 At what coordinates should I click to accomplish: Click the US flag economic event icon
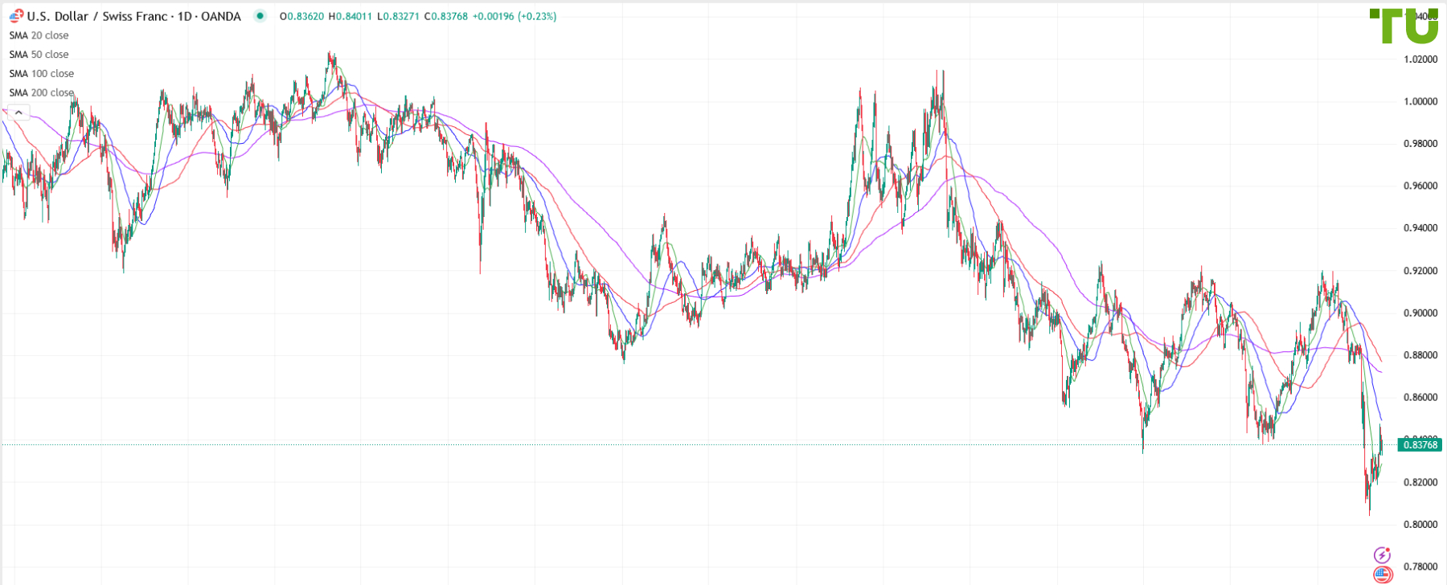[1382, 575]
